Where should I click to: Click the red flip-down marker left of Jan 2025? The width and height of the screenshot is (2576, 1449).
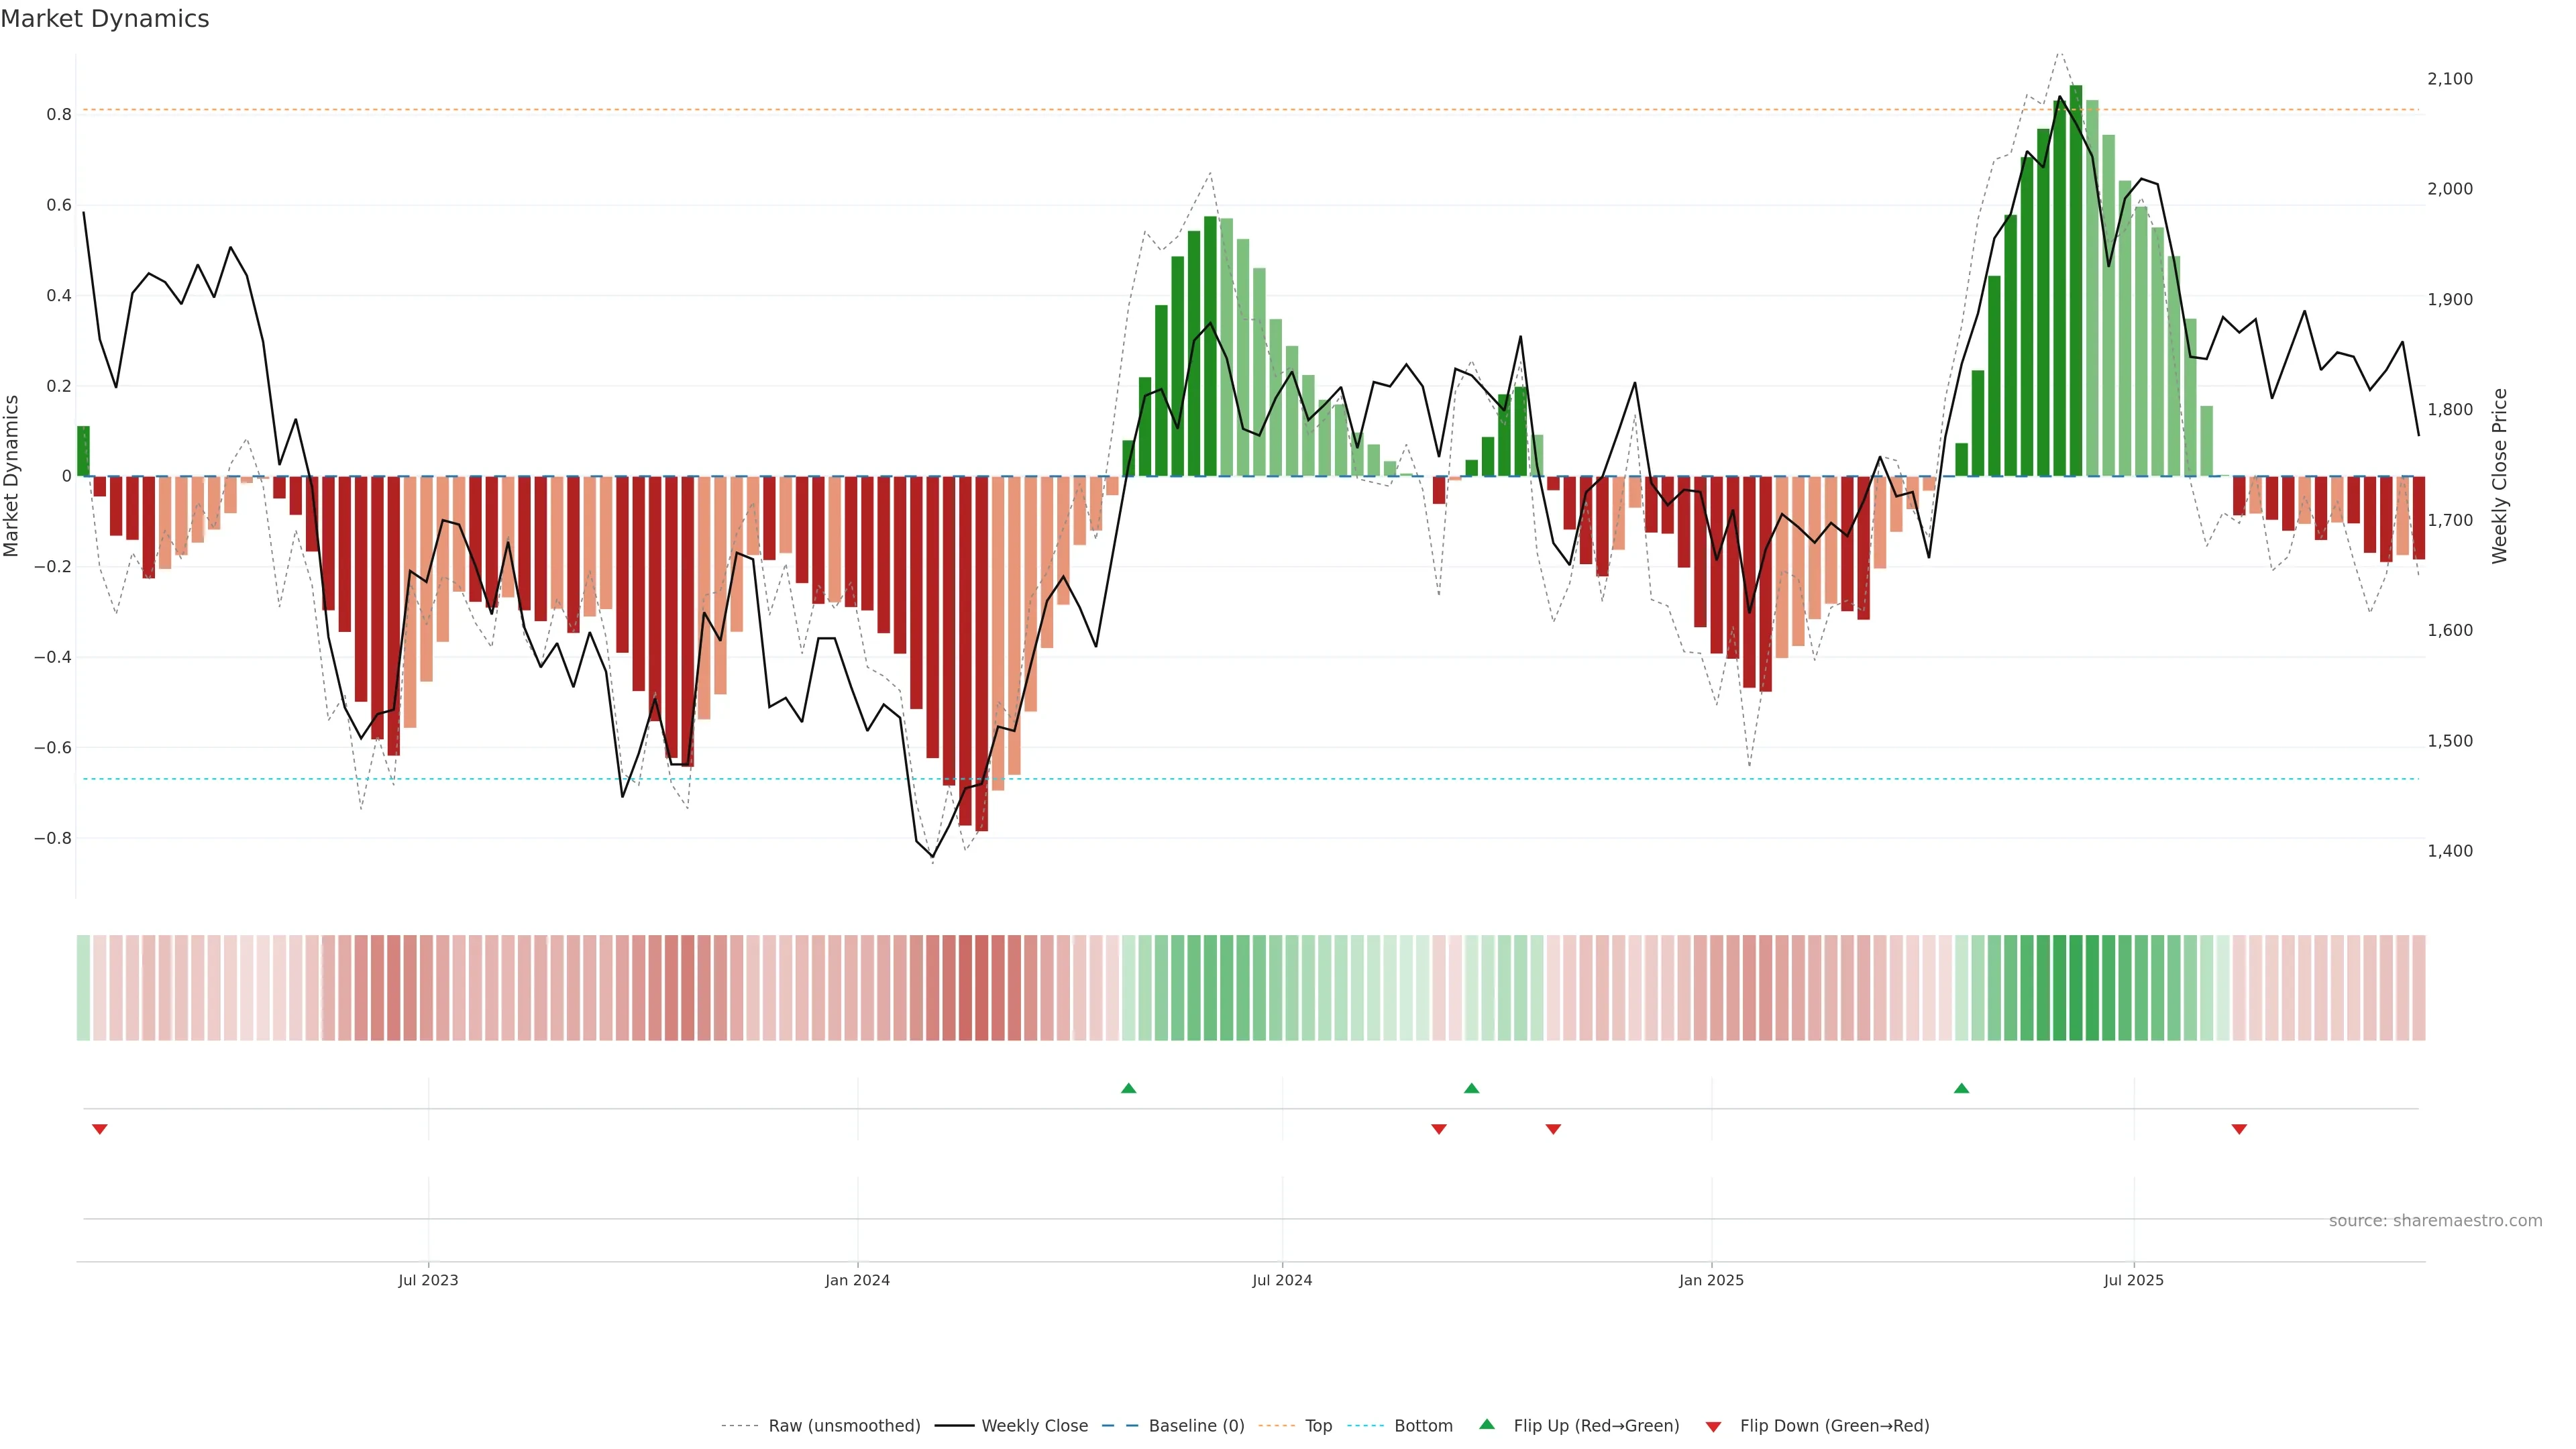[x=1553, y=1129]
